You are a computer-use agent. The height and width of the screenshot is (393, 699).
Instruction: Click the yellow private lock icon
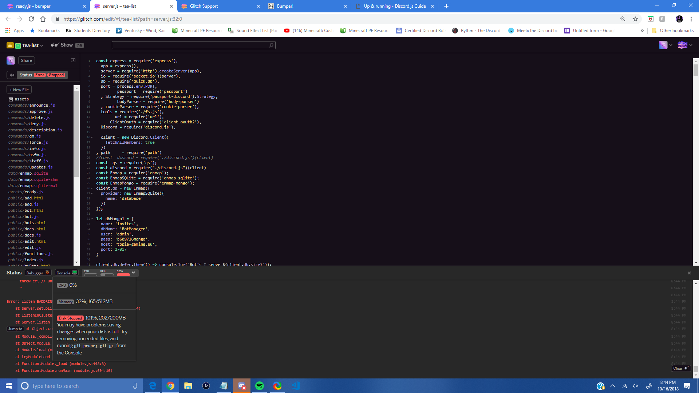click(x=10, y=45)
